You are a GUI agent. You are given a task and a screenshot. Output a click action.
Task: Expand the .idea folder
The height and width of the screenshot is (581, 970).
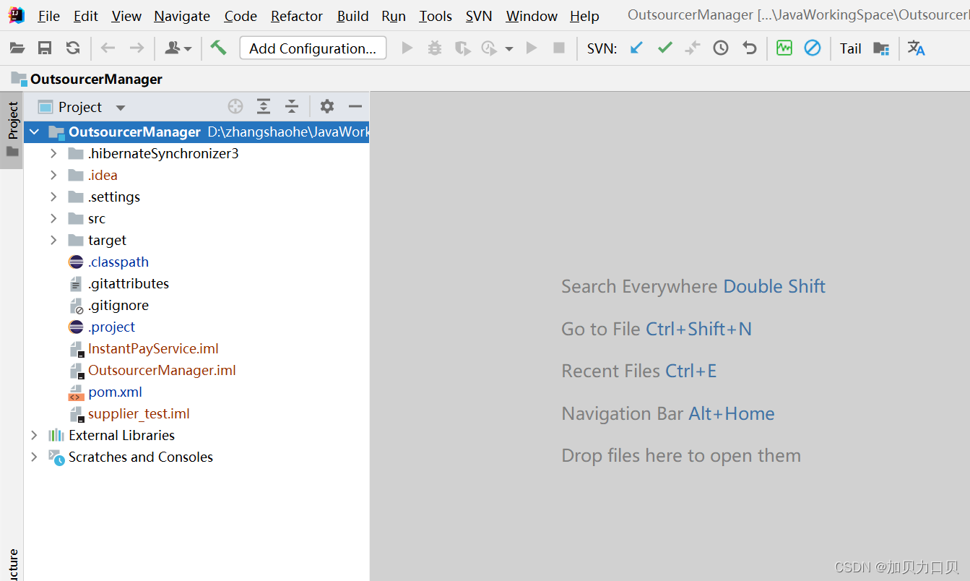(x=53, y=176)
